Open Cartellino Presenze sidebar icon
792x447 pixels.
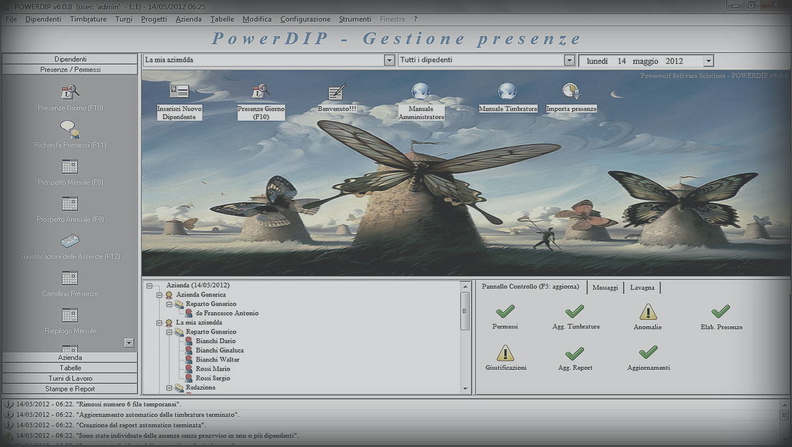click(x=70, y=278)
